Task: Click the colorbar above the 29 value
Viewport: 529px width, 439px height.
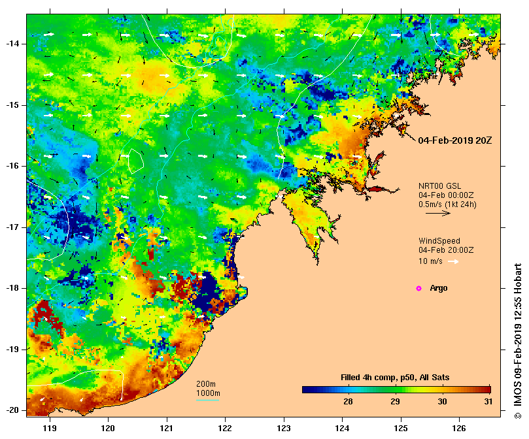Action: pyautogui.click(x=396, y=390)
